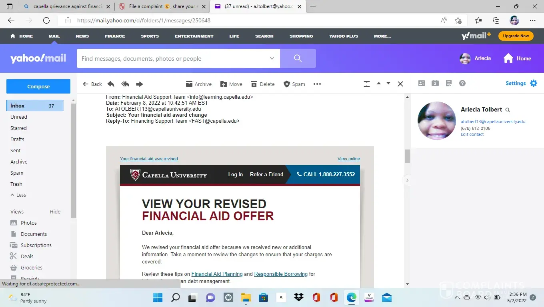The image size is (544, 307).
Task: Open the Archive folder in the sidebar
Action: click(x=19, y=161)
